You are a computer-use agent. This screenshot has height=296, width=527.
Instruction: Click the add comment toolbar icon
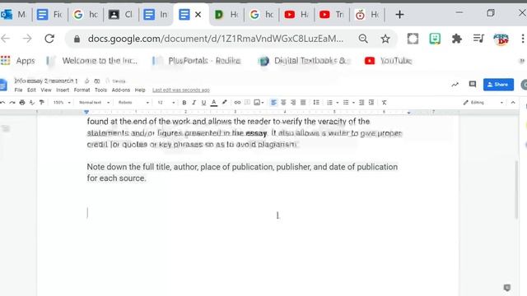click(247, 102)
